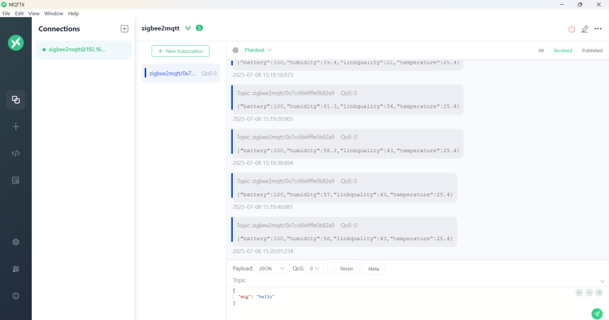Viewport: 609px width, 320px height.
Task: Toggle the Retain checkbox
Action: click(x=334, y=269)
